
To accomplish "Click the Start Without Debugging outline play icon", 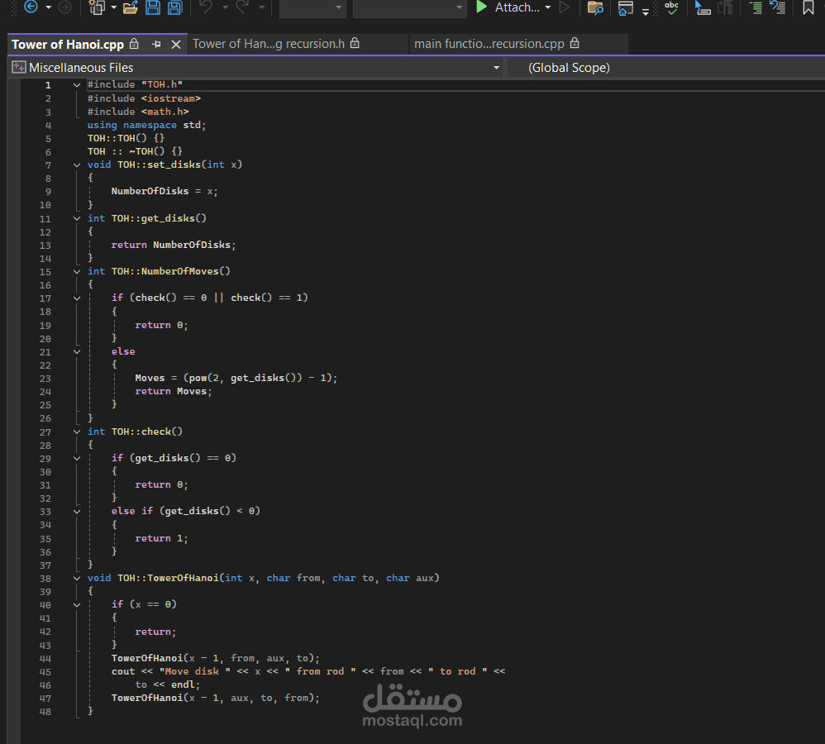I will click(565, 7).
